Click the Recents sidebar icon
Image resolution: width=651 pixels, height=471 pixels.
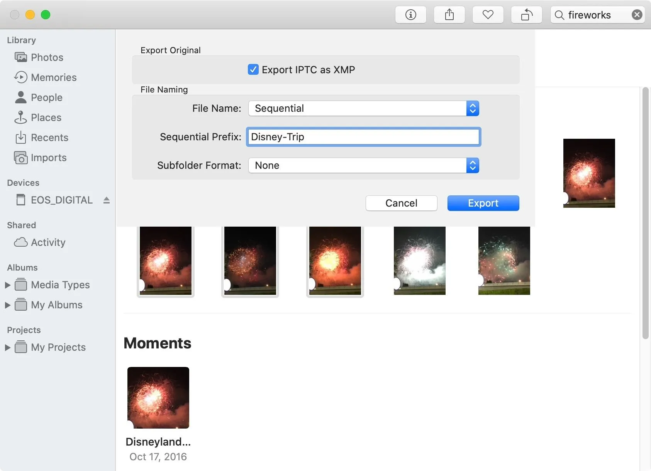point(20,138)
